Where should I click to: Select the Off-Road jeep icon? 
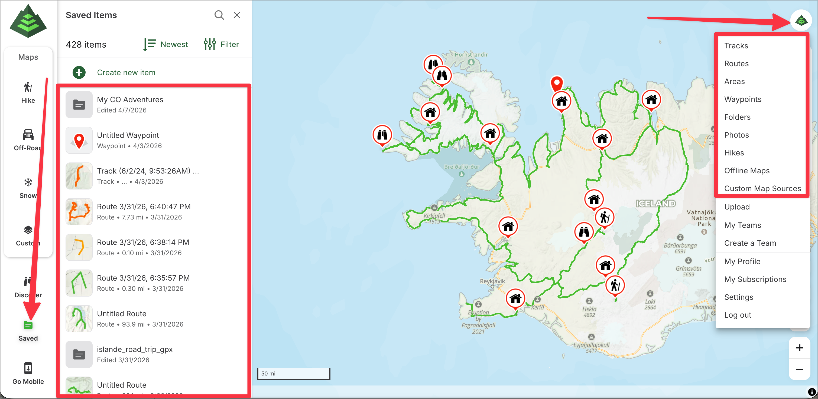(28, 135)
